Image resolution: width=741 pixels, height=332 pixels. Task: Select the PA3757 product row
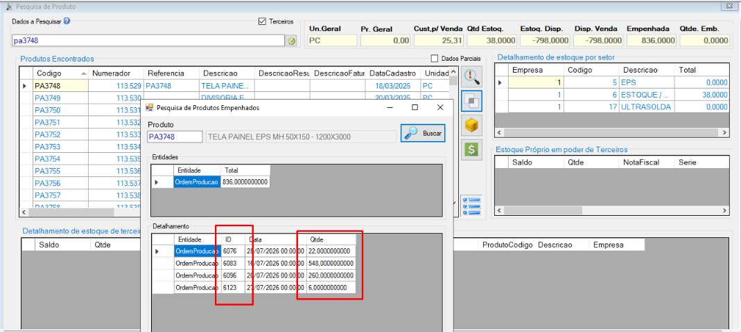[x=80, y=195]
